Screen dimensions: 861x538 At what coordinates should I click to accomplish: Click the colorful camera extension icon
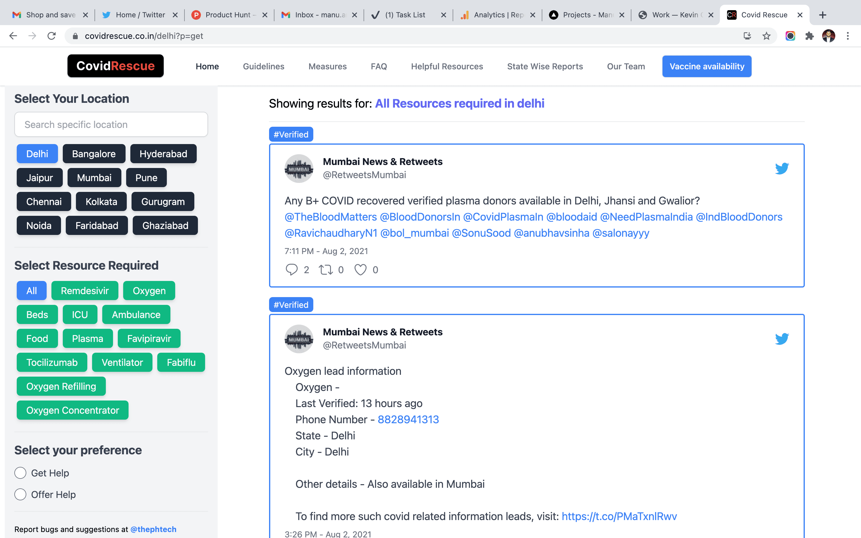coord(790,36)
